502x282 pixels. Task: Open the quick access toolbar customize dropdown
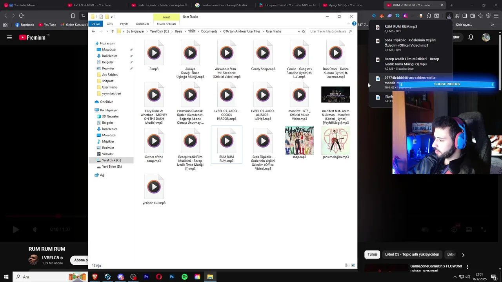click(112, 17)
